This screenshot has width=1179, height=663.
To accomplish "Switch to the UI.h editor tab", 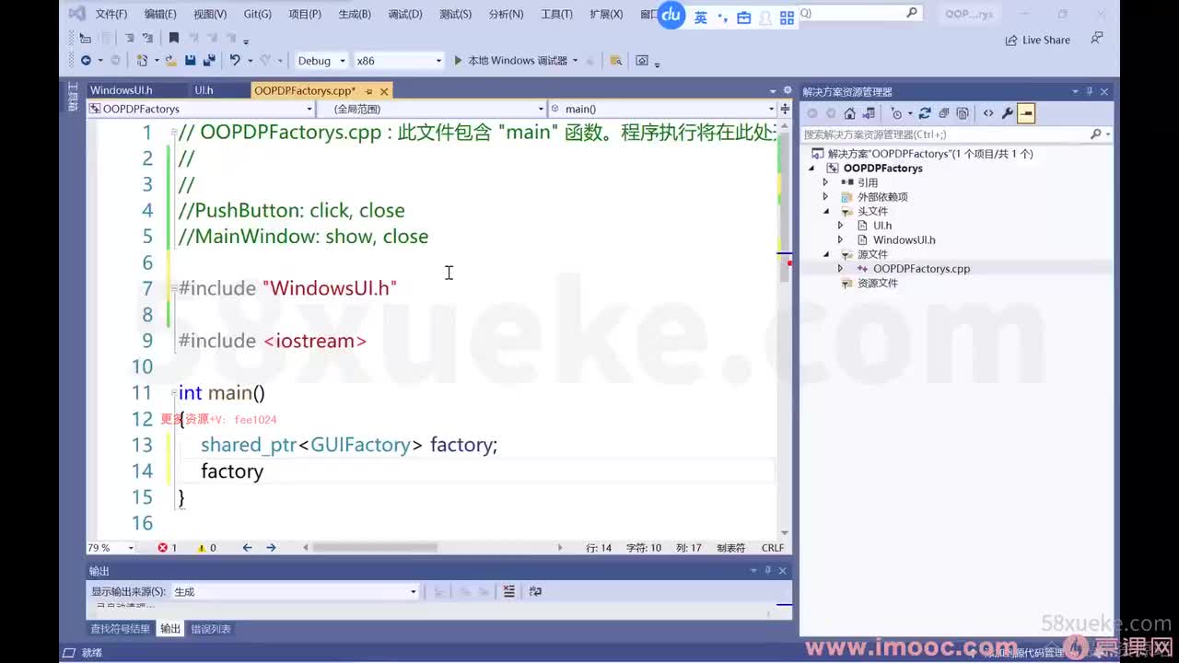I will coord(204,90).
